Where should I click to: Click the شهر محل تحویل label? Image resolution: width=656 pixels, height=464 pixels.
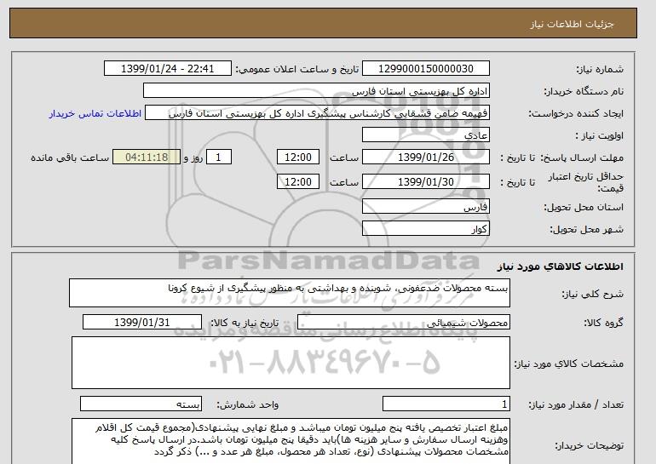pyautogui.click(x=586, y=229)
